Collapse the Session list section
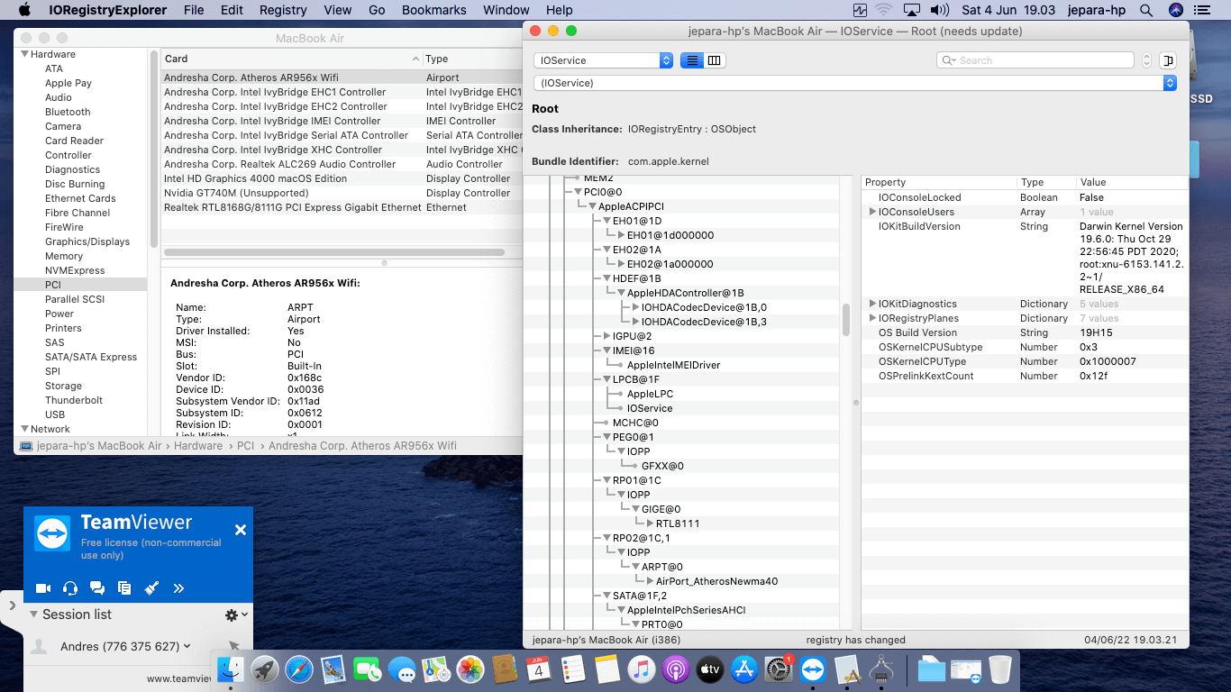Viewport: 1231px width, 692px height. click(33, 615)
